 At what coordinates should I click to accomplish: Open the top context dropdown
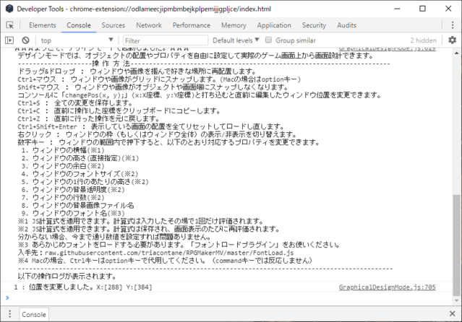[x=77, y=40]
